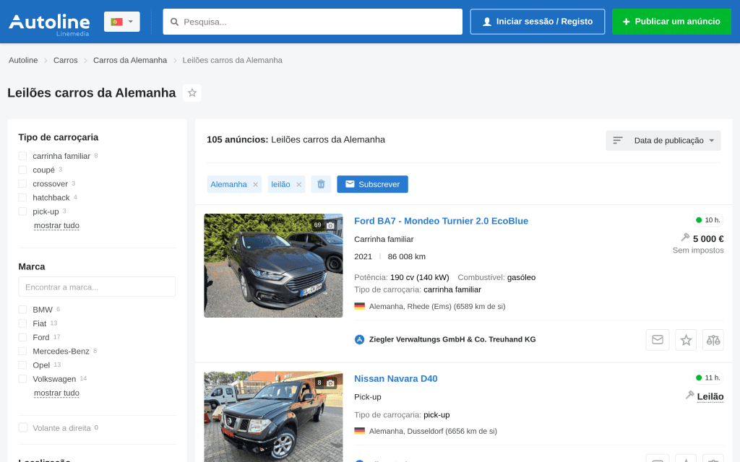Go to Carros breadcrumb

pos(65,61)
